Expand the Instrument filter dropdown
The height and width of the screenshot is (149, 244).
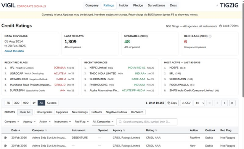63,122
